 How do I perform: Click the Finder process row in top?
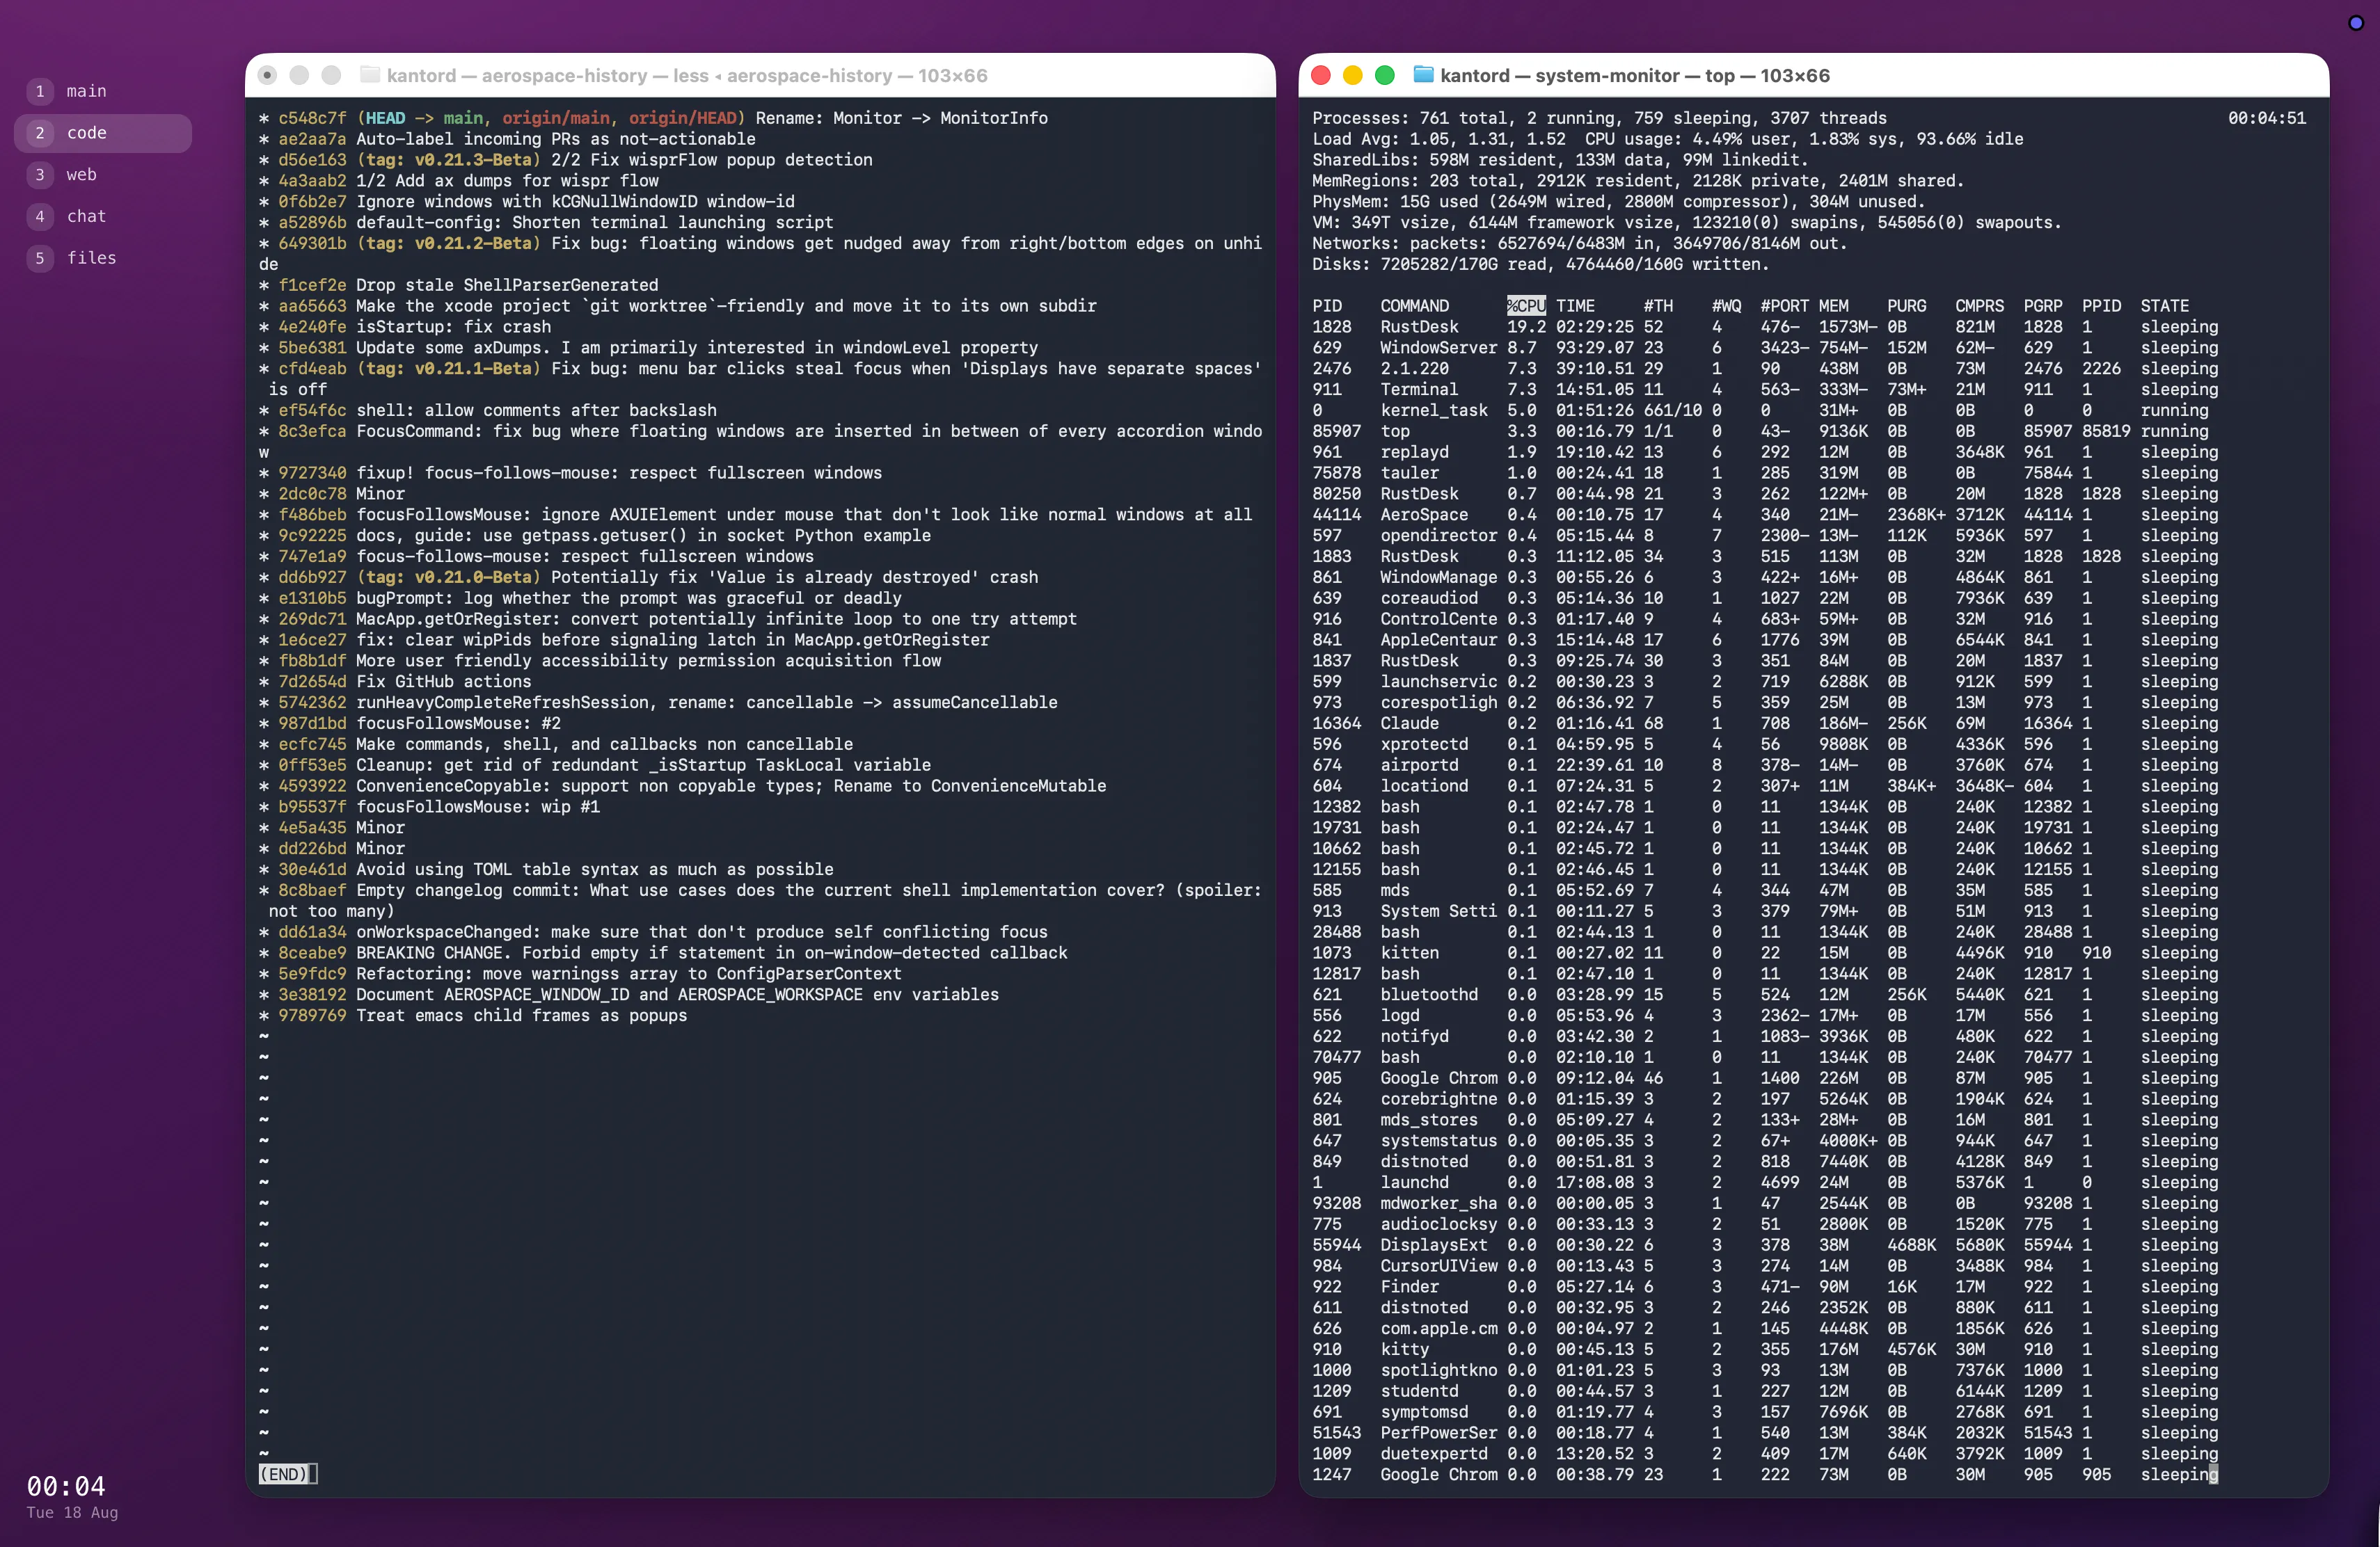click(x=1765, y=1287)
